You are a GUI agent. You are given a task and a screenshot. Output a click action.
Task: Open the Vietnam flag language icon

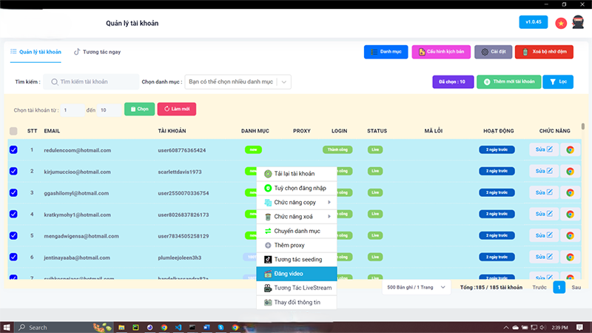pyautogui.click(x=561, y=23)
